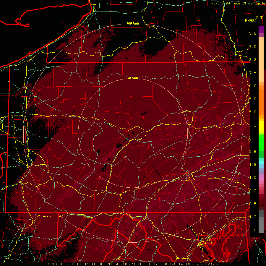Click the DKD product label
This screenshot has width=266, height=266.
point(260,18)
